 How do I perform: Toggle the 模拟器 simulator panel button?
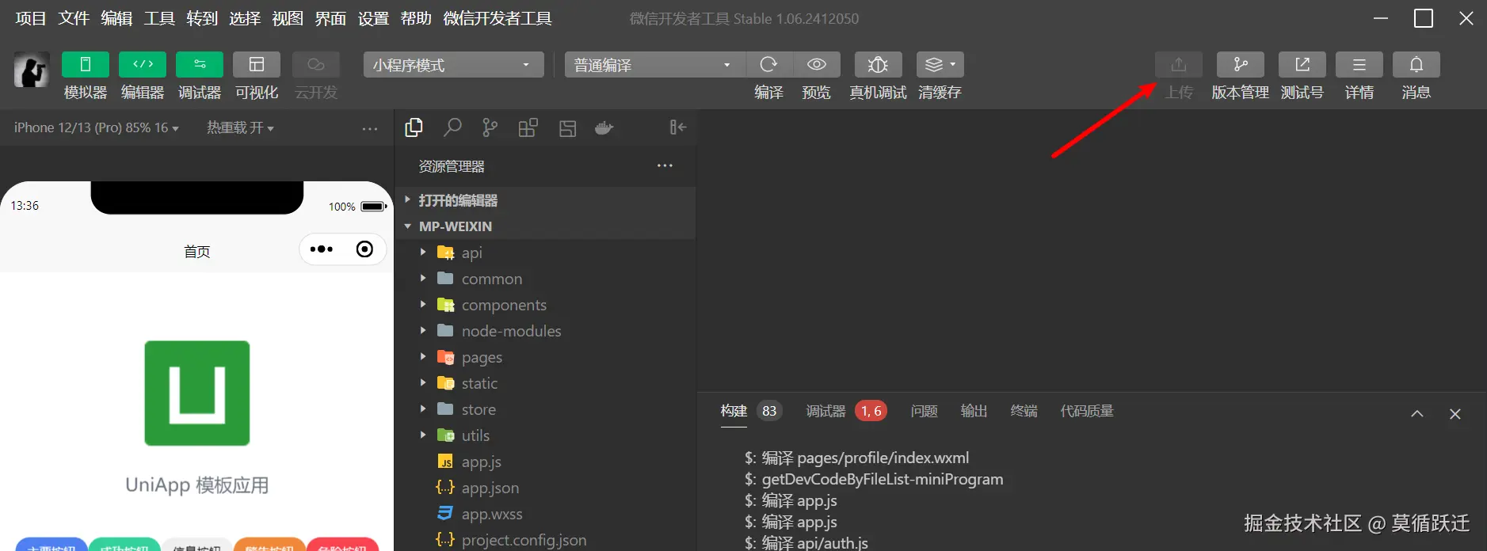coord(86,64)
